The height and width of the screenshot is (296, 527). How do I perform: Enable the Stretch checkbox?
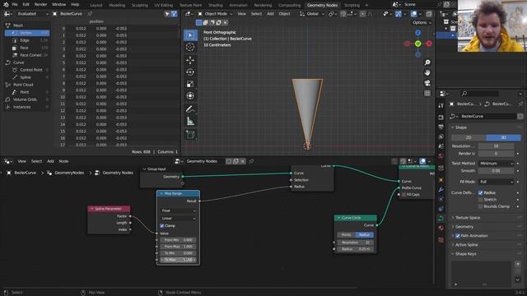coord(480,200)
